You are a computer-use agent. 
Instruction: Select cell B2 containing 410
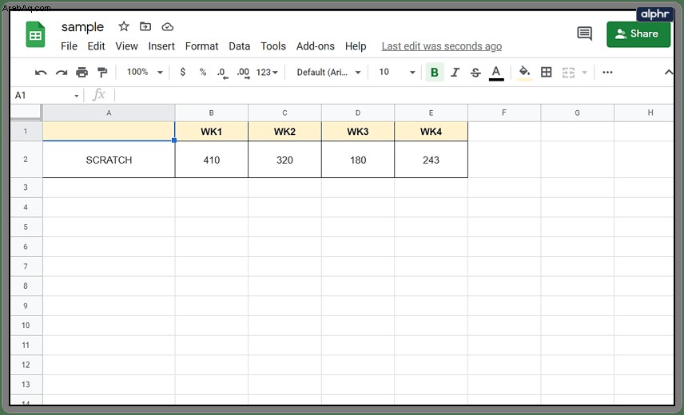tap(212, 160)
